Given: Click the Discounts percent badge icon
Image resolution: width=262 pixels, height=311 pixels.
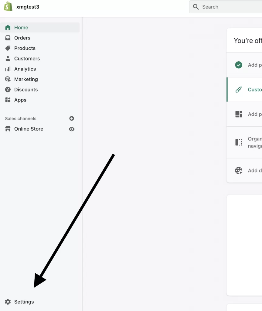Looking at the screenshot, I should pyautogui.click(x=8, y=90).
